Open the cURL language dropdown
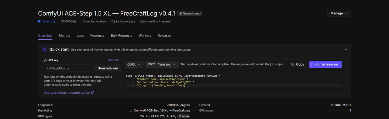The height and width of the screenshot is (119, 389). [134, 64]
